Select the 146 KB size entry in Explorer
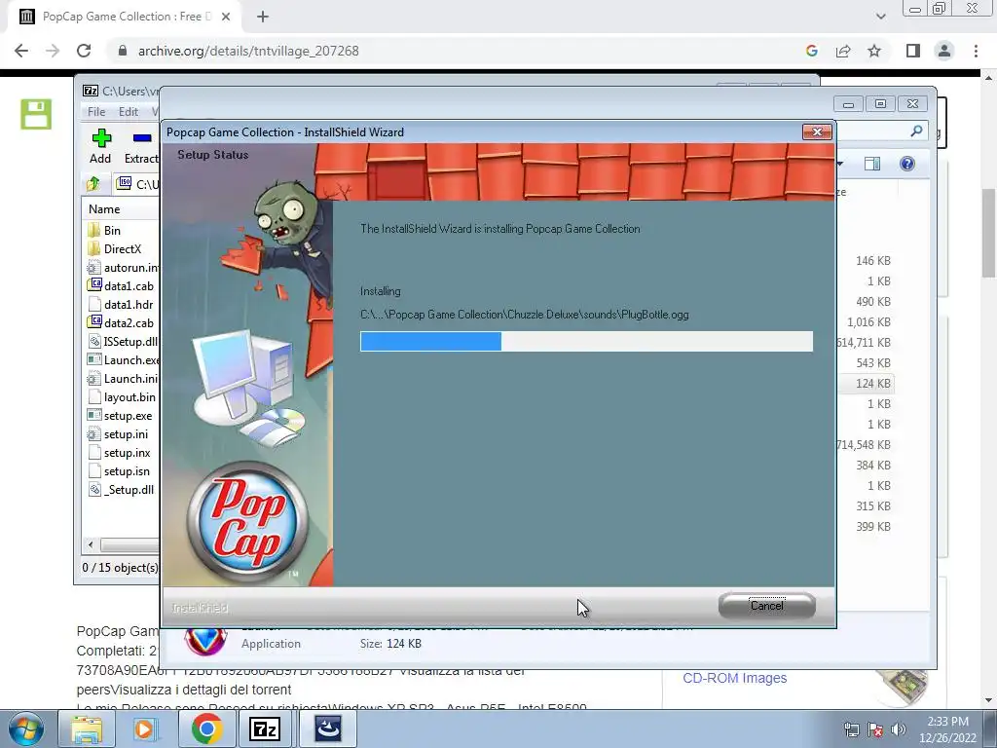The width and height of the screenshot is (997, 748). pos(873,261)
